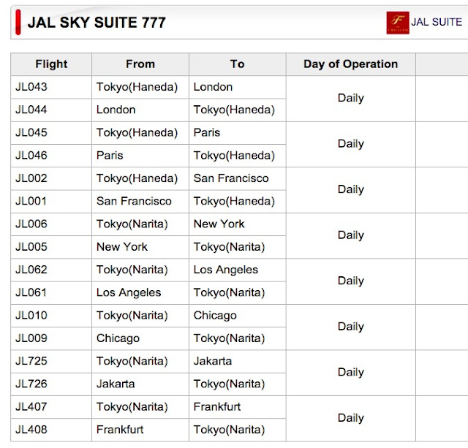Select flight number JL006
The image size is (468, 448).
point(31,224)
